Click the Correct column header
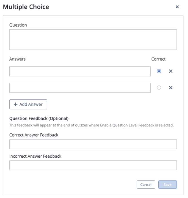Viewport: 188px width, 198px height. click(158, 59)
